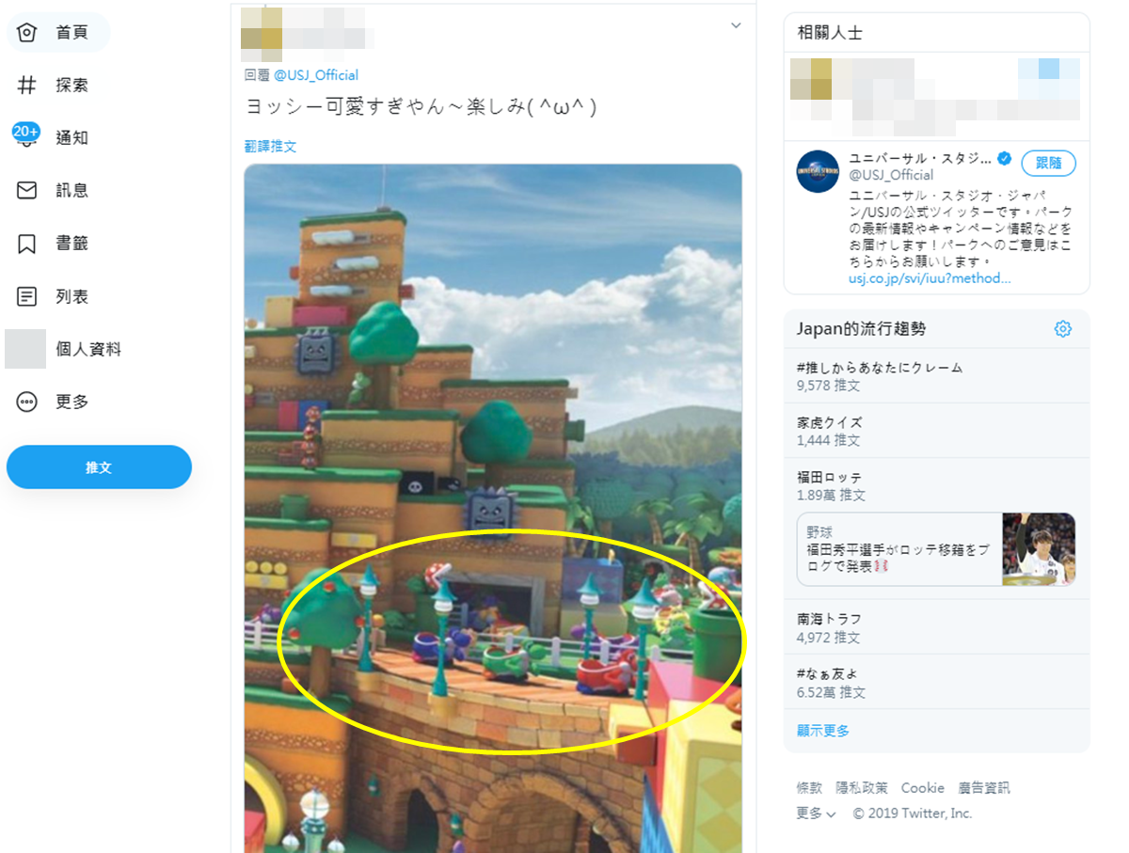Go to 首頁 in navigation
Screen dimensions: 1129x853
[72, 33]
